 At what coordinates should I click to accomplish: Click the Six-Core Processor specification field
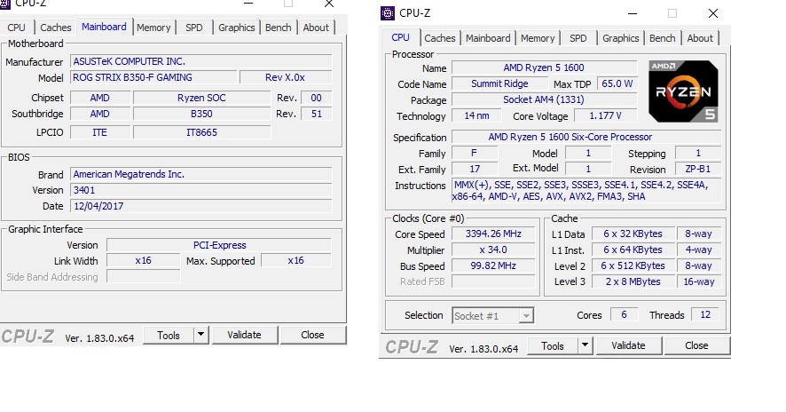[586, 137]
